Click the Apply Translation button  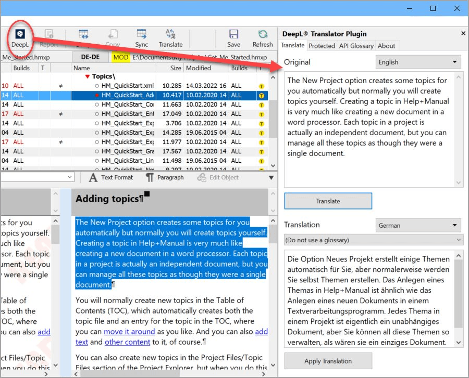point(328,361)
